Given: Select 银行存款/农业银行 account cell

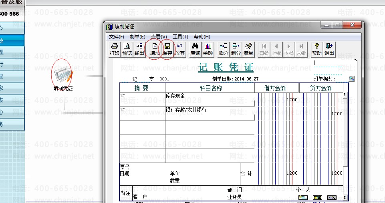Looking at the screenshot, I should (210, 114).
